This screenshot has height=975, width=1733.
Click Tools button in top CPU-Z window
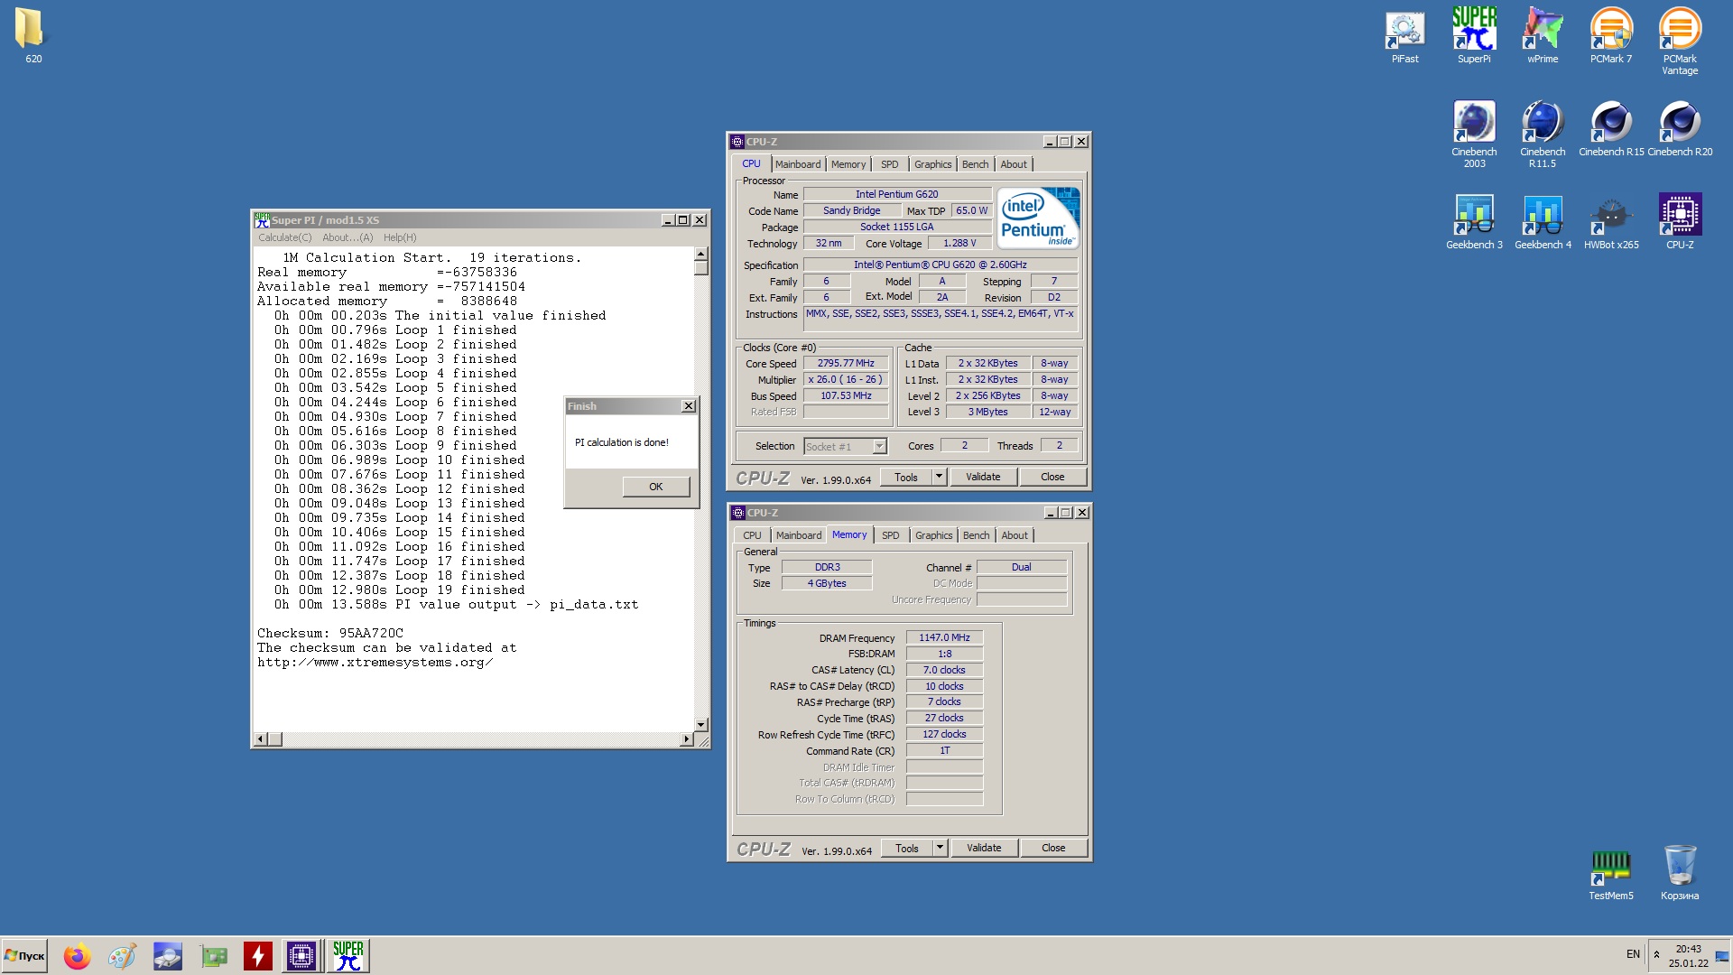(906, 478)
